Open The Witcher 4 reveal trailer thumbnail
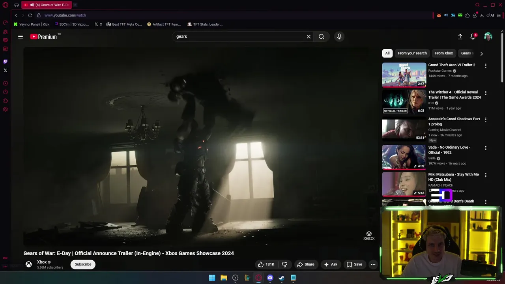Image resolution: width=505 pixels, height=284 pixels. [404, 102]
